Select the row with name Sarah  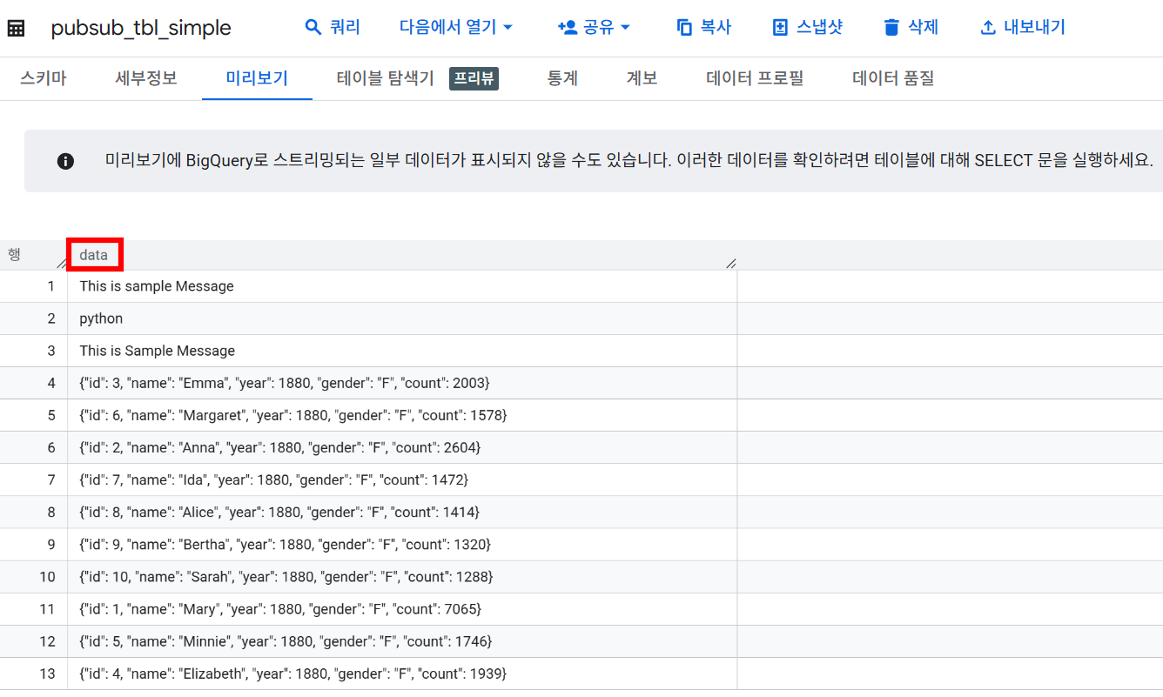(581, 576)
